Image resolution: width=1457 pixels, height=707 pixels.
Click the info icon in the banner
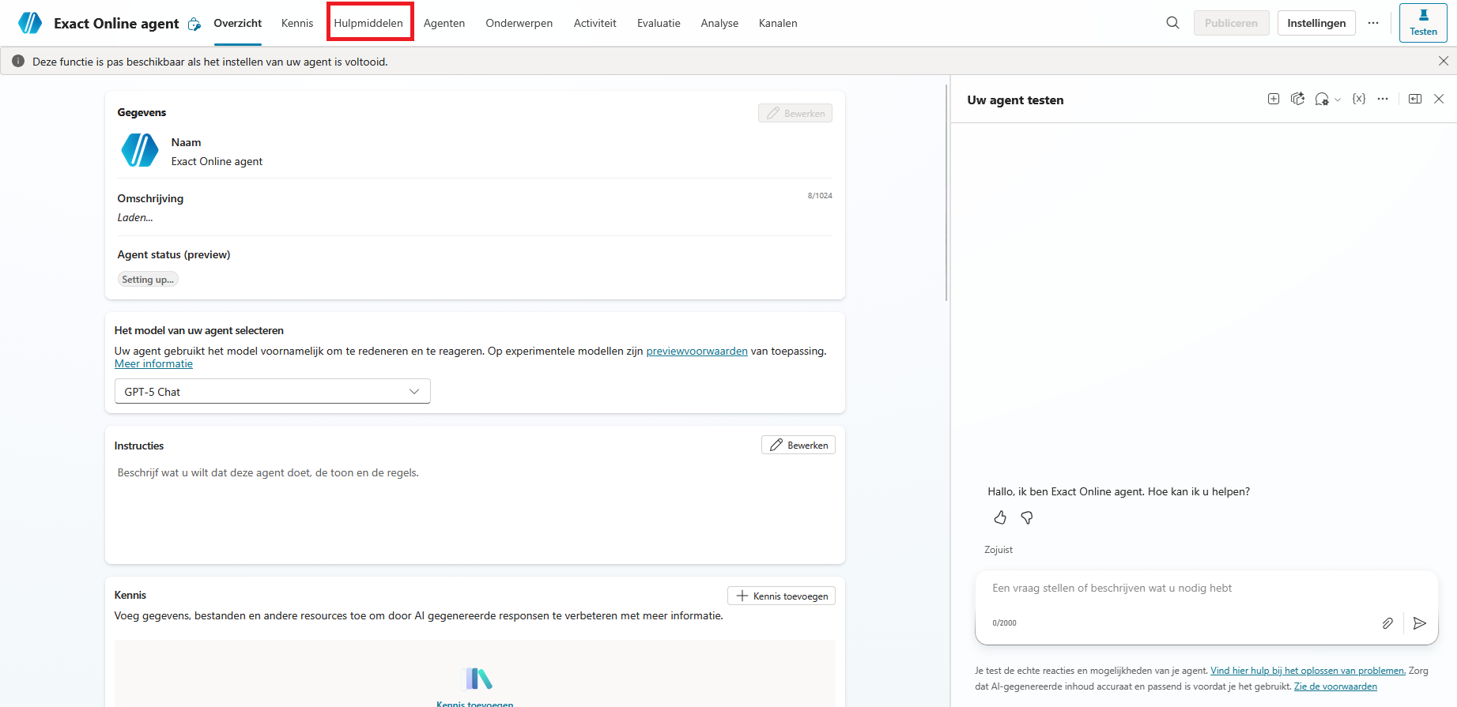pos(18,61)
